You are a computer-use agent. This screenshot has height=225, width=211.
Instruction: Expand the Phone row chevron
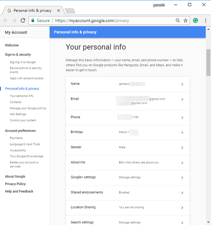point(182,118)
